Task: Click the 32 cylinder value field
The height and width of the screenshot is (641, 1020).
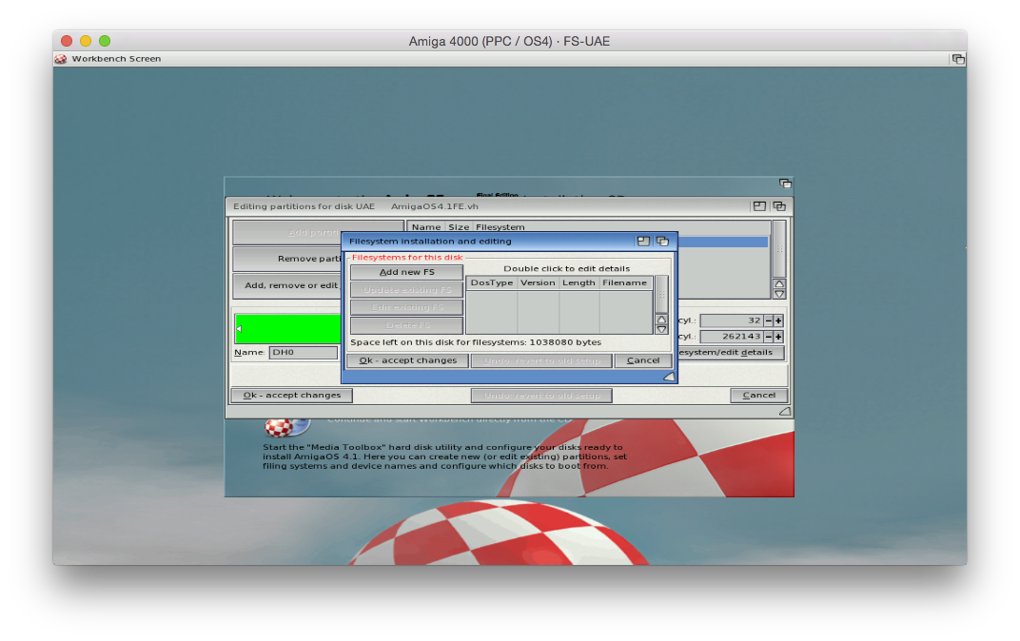Action: (731, 320)
